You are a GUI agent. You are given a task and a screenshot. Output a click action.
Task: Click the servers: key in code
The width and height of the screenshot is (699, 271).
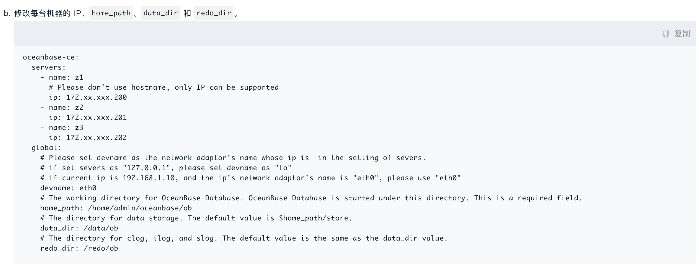[x=49, y=67]
